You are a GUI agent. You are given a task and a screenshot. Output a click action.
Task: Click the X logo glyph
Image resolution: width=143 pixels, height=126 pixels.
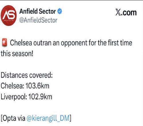[118, 12]
